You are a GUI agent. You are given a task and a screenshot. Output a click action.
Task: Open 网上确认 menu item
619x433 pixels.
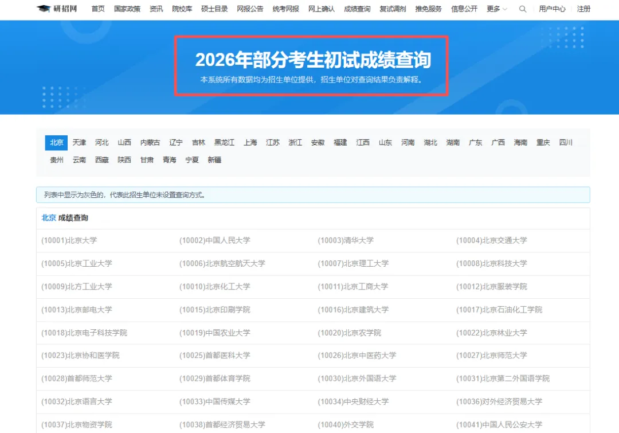(322, 9)
